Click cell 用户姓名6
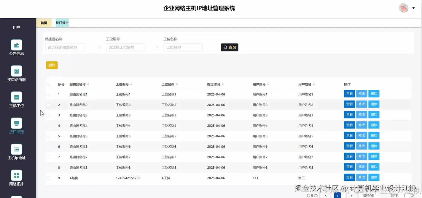422x198 pixels. point(306,147)
